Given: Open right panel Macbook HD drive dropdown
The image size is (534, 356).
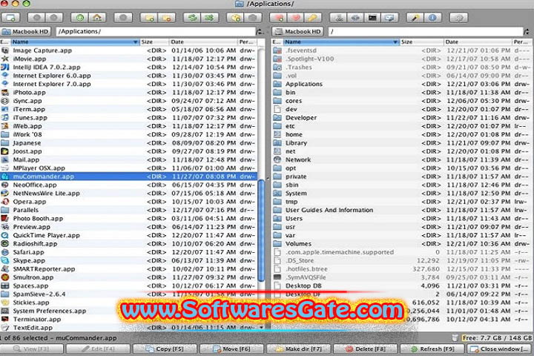Looking at the screenshot, I should tap(298, 32).
